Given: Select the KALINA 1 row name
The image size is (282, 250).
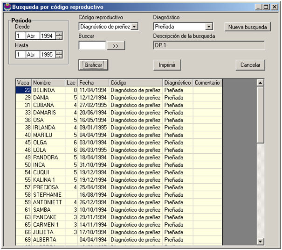Looking at the screenshot, I should point(48,180).
